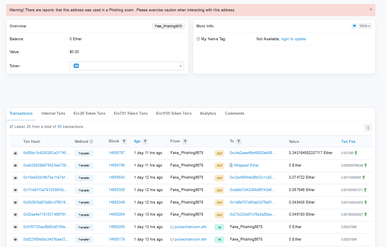The height and width of the screenshot is (247, 386).
Task: Open block 14655200
Action: pyautogui.click(x=117, y=227)
